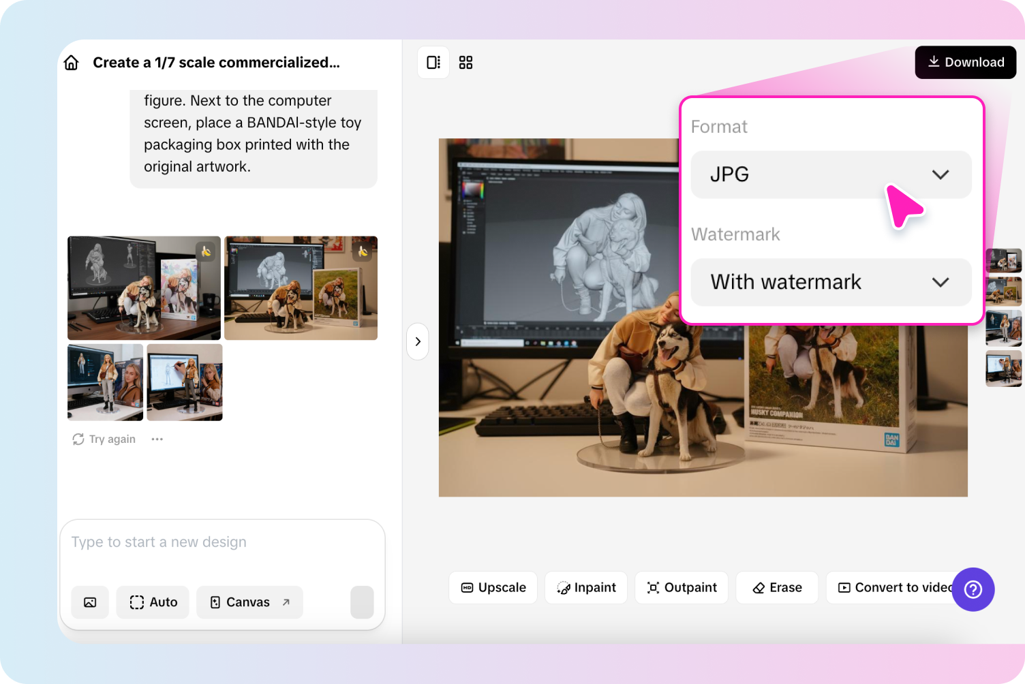Viewport: 1025px width, 684px height.
Task: Click the Download button
Action: pos(966,63)
